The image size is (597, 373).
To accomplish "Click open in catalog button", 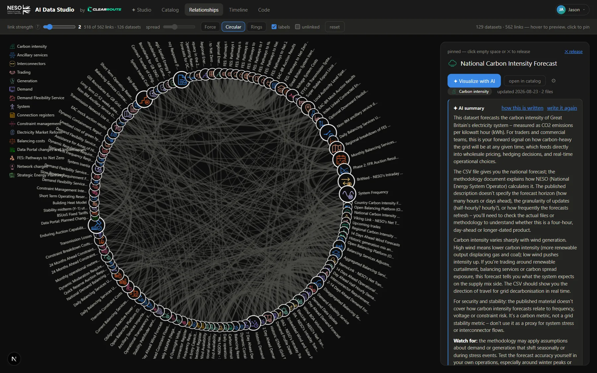I will pos(525,81).
